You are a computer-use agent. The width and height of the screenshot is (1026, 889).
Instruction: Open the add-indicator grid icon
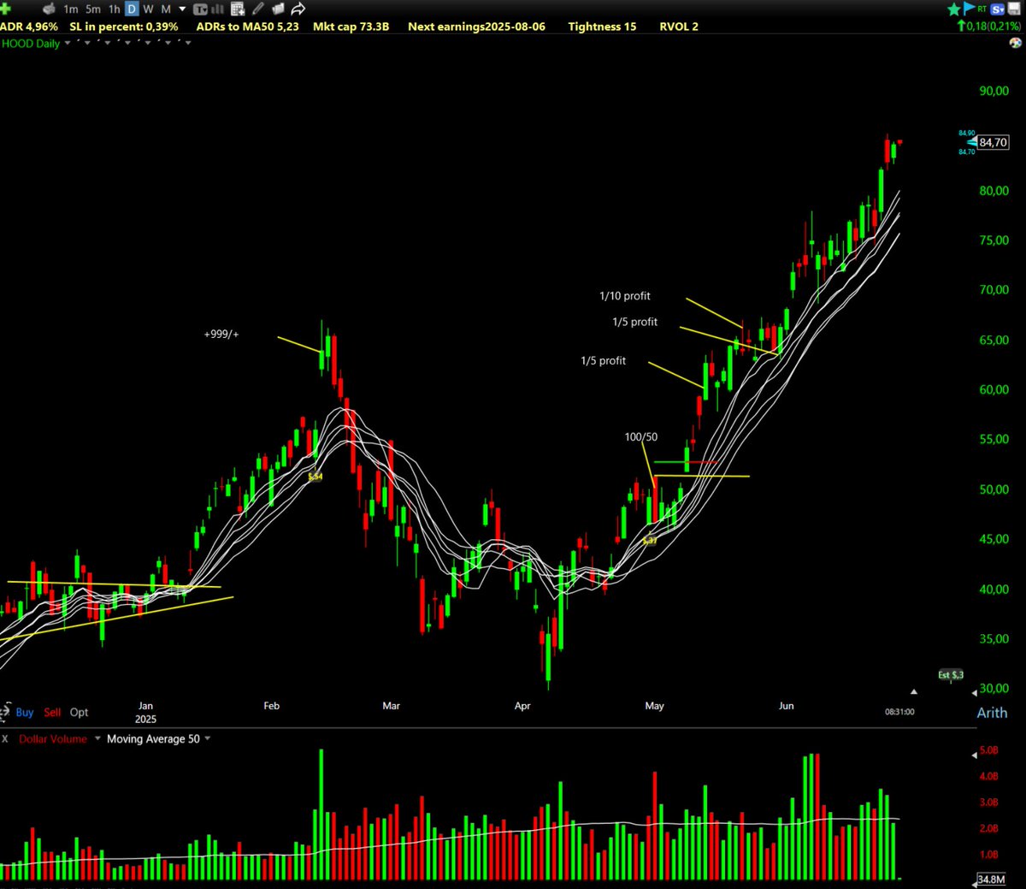pos(238,9)
